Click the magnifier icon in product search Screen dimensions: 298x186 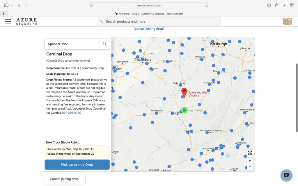tap(101, 22)
